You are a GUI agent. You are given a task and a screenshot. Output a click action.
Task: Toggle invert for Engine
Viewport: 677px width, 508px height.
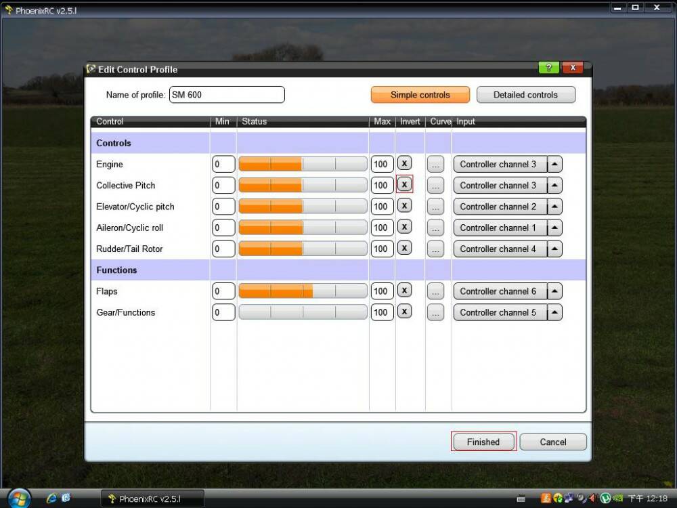coord(404,163)
